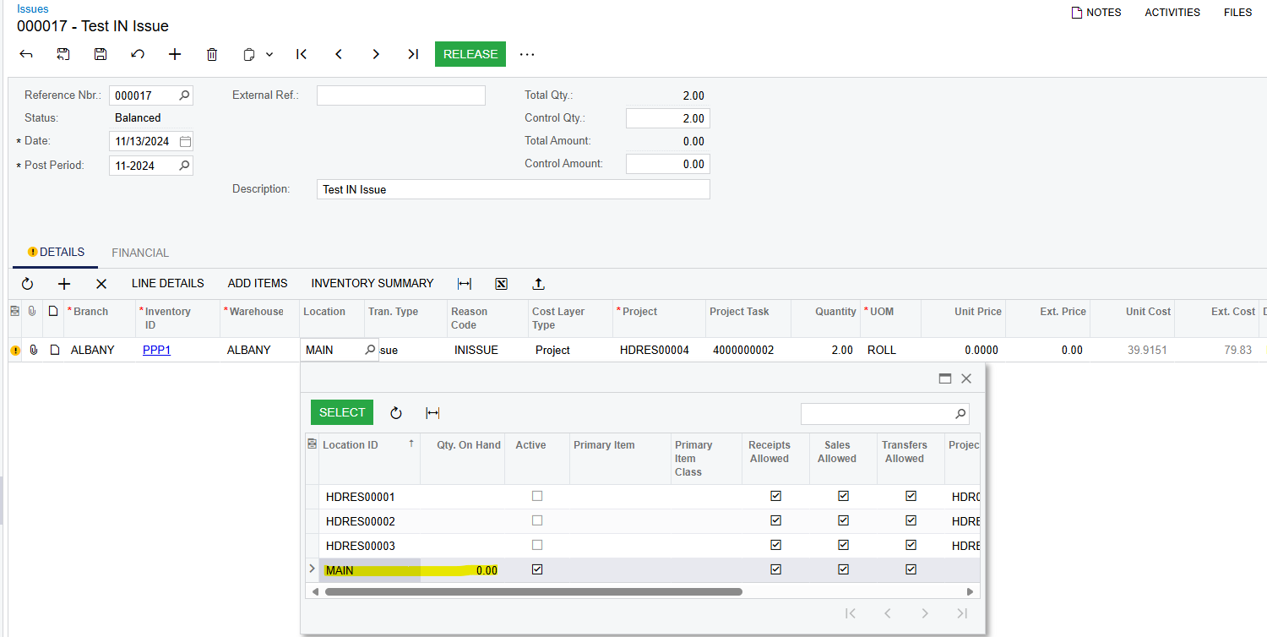
Task: Click the green SELECT button in lookup
Action: (x=342, y=412)
